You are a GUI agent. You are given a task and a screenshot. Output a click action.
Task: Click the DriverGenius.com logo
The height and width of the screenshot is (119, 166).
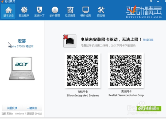pyautogui.click(x=144, y=12)
